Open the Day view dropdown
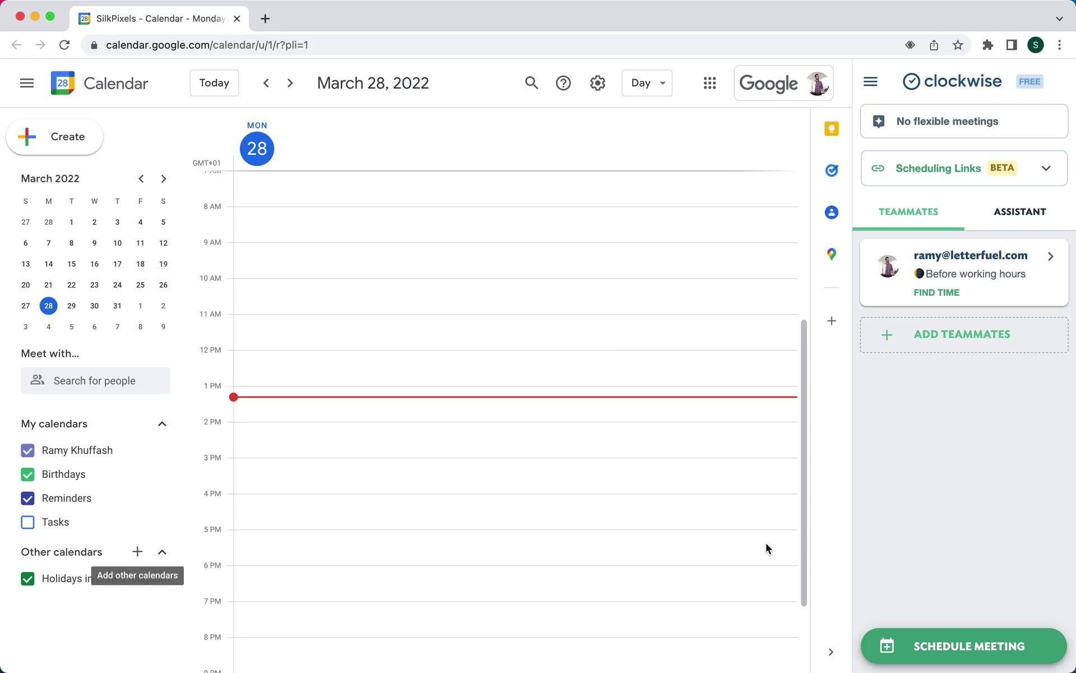Screen dimensions: 1076x673 (647, 83)
